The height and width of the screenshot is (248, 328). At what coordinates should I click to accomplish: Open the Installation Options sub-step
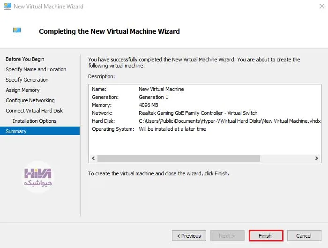tap(35, 121)
